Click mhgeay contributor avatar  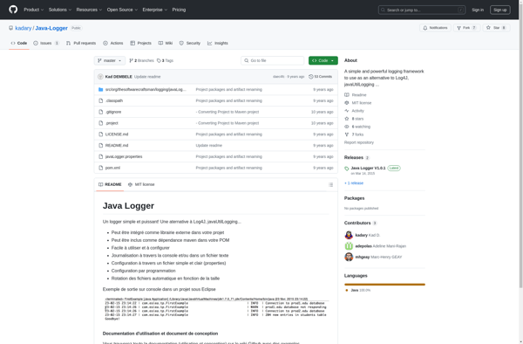[349, 258]
